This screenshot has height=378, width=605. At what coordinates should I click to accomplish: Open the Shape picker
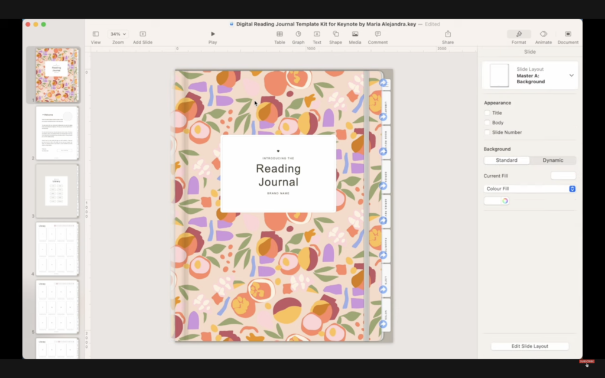pyautogui.click(x=336, y=37)
